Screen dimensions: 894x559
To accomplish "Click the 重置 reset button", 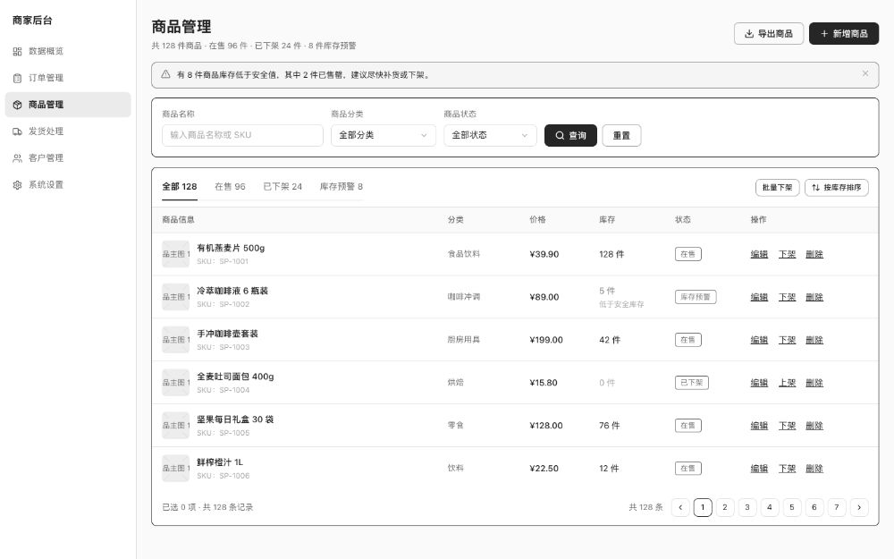I will point(621,136).
